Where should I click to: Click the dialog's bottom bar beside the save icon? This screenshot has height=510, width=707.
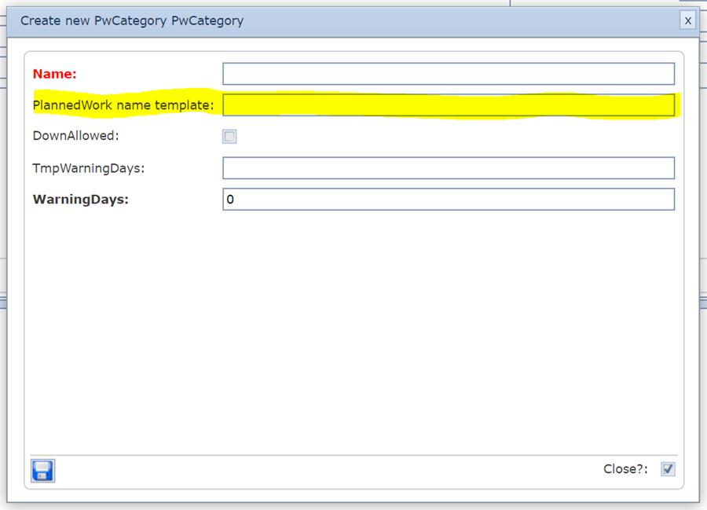(x=314, y=470)
